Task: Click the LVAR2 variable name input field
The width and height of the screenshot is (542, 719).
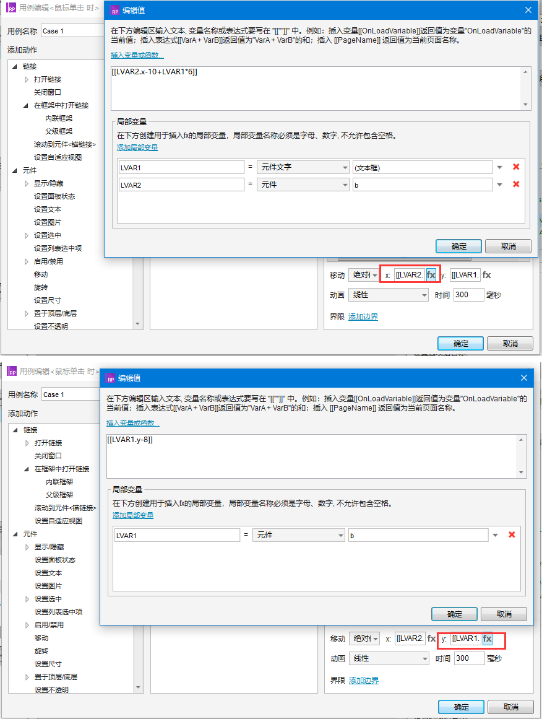Action: tap(181, 185)
